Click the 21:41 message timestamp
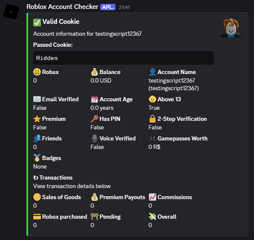Screen dimensions: 254x240 point(124,7)
